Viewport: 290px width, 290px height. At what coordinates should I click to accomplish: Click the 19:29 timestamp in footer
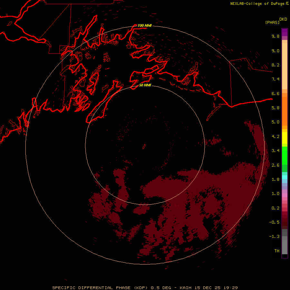coord(230,288)
